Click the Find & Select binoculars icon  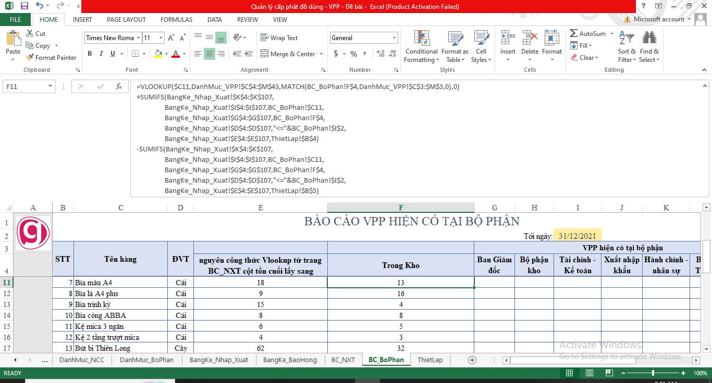(x=649, y=47)
